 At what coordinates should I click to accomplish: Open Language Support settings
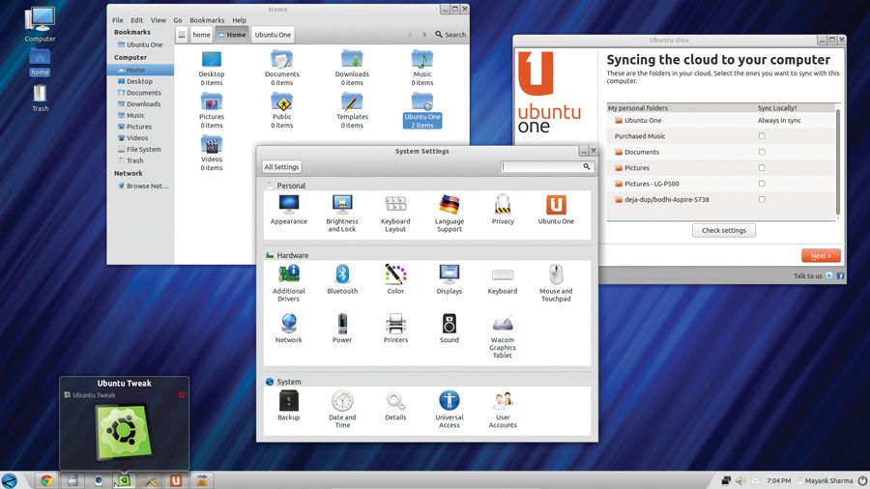click(x=449, y=214)
